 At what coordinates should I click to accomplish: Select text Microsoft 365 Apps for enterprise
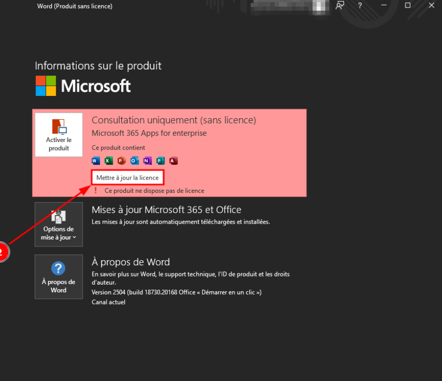149,133
